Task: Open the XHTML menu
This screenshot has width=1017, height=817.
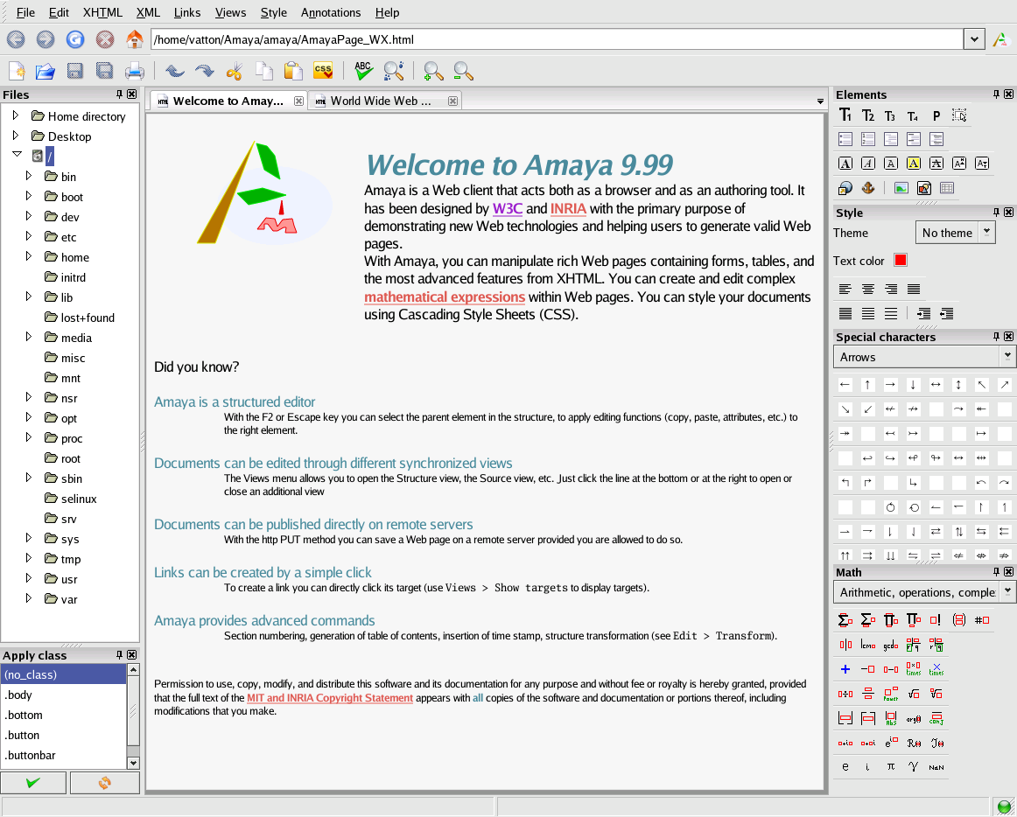Action: [x=102, y=12]
